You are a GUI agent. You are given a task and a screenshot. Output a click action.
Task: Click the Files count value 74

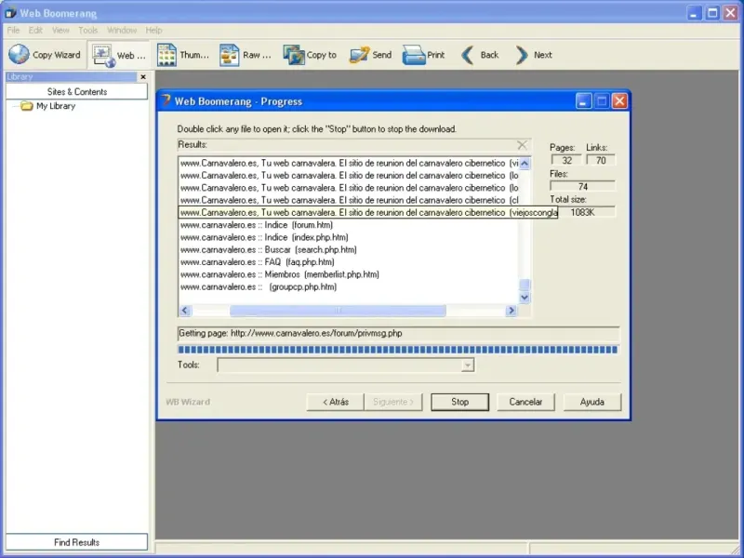(583, 187)
